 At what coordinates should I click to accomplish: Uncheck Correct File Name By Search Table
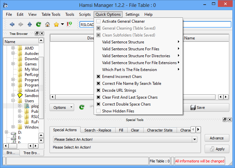[x=98, y=84]
